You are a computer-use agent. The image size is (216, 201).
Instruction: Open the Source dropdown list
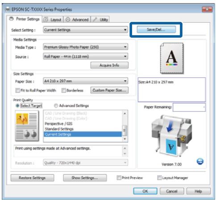pyautogui.click(x=85, y=56)
